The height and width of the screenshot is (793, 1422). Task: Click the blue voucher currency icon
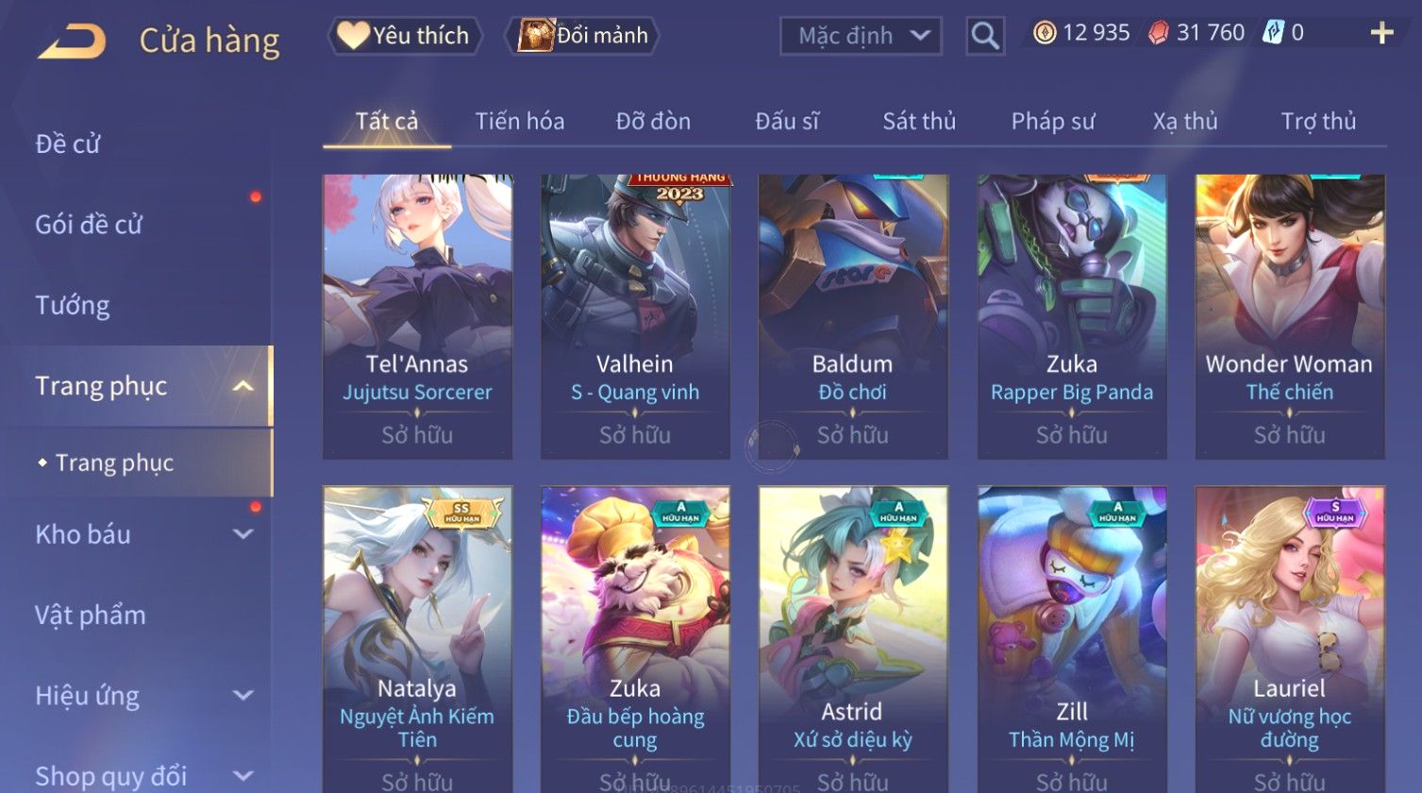point(1273,33)
